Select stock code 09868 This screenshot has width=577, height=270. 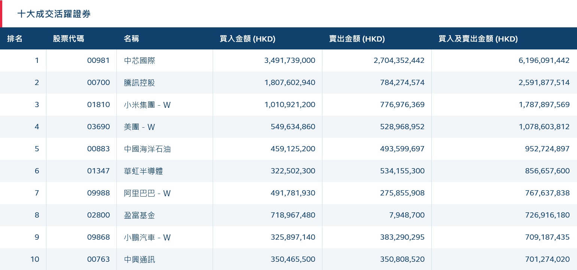click(98, 237)
